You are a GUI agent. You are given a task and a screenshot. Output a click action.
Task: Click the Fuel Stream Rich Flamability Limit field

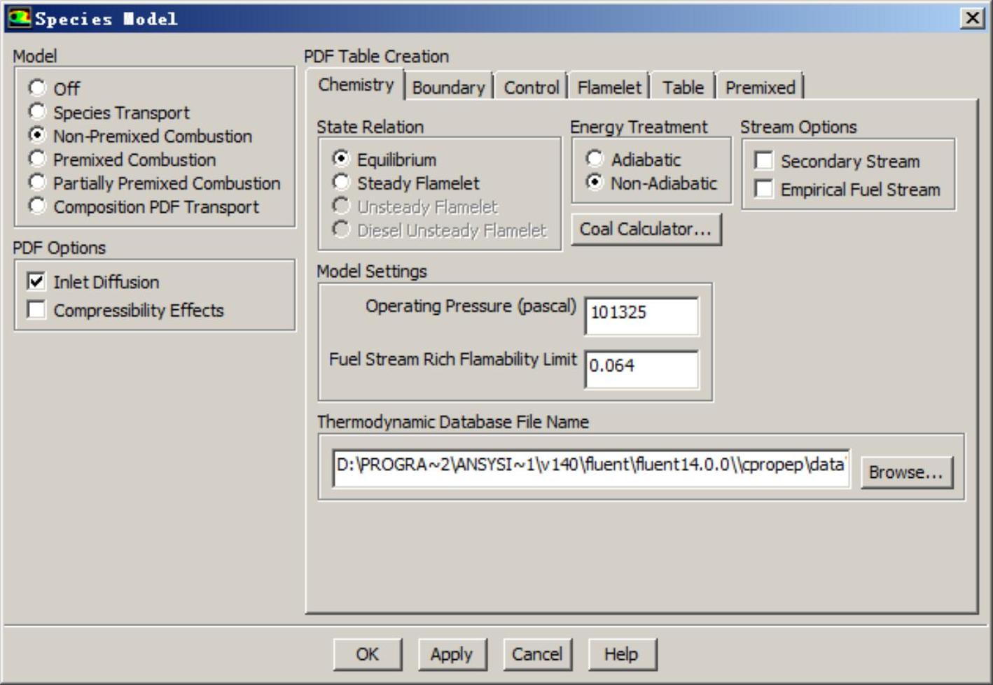(x=641, y=367)
